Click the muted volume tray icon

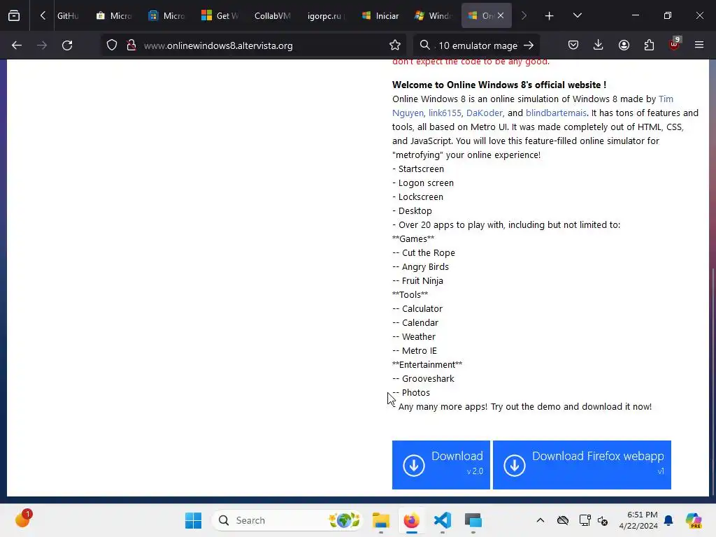[x=602, y=520]
